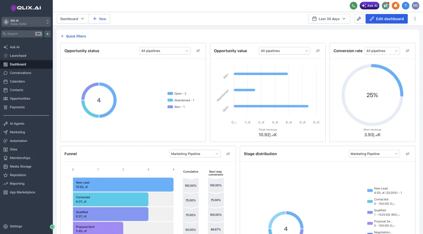Click green lightning quick action icon near search

pos(48,34)
